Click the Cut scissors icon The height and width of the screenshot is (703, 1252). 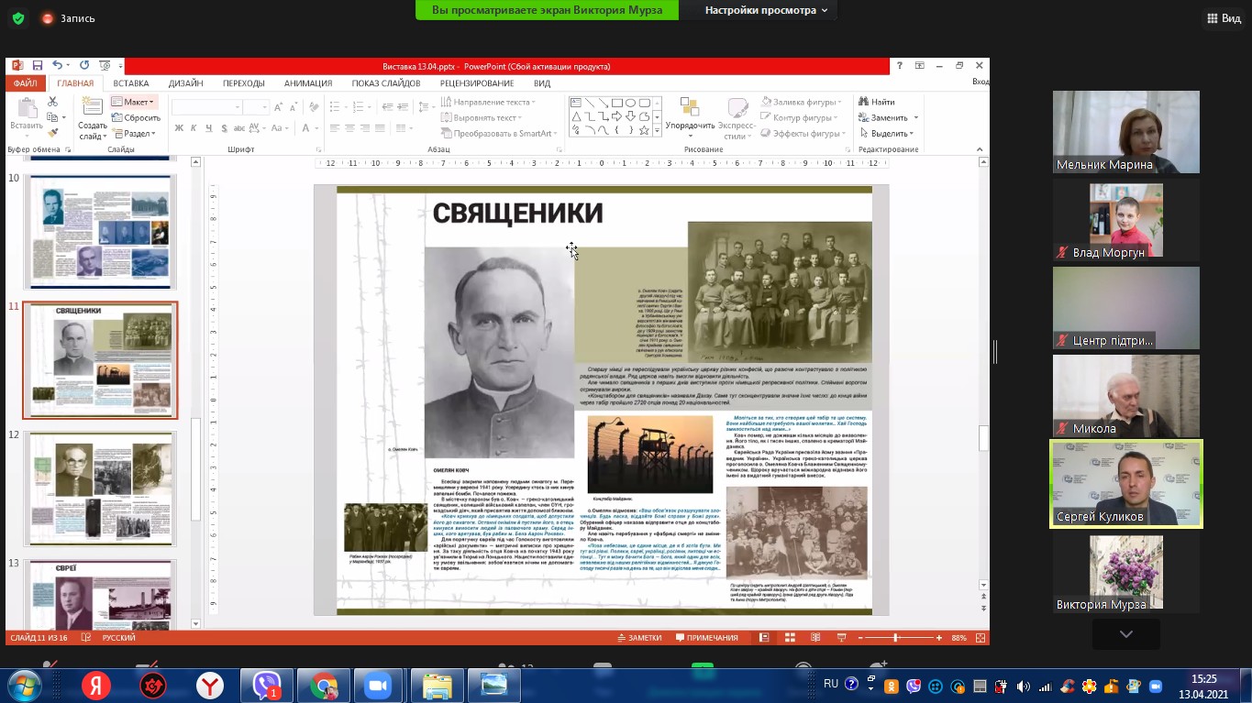[53, 103]
